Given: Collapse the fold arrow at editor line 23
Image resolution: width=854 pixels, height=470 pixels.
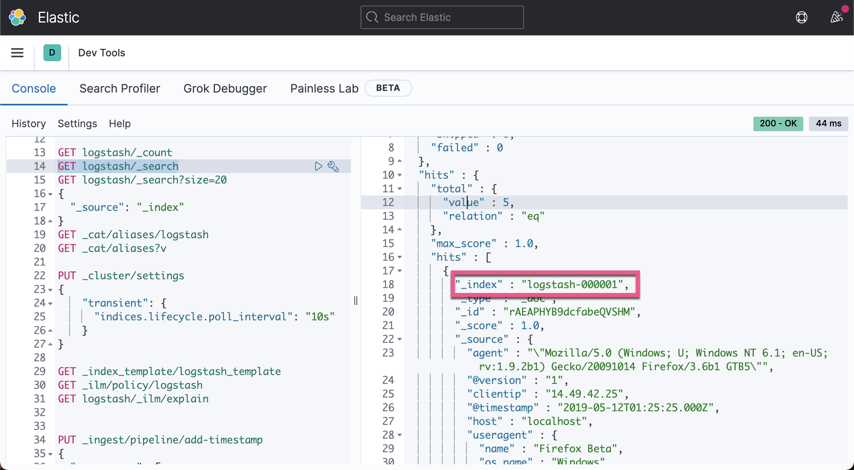Looking at the screenshot, I should (x=50, y=290).
